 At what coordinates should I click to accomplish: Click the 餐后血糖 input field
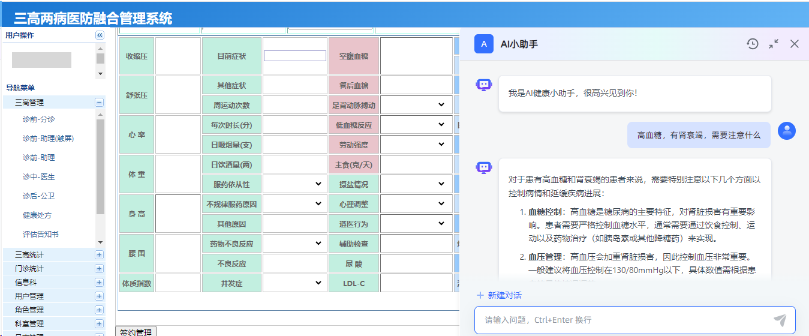[x=416, y=85]
